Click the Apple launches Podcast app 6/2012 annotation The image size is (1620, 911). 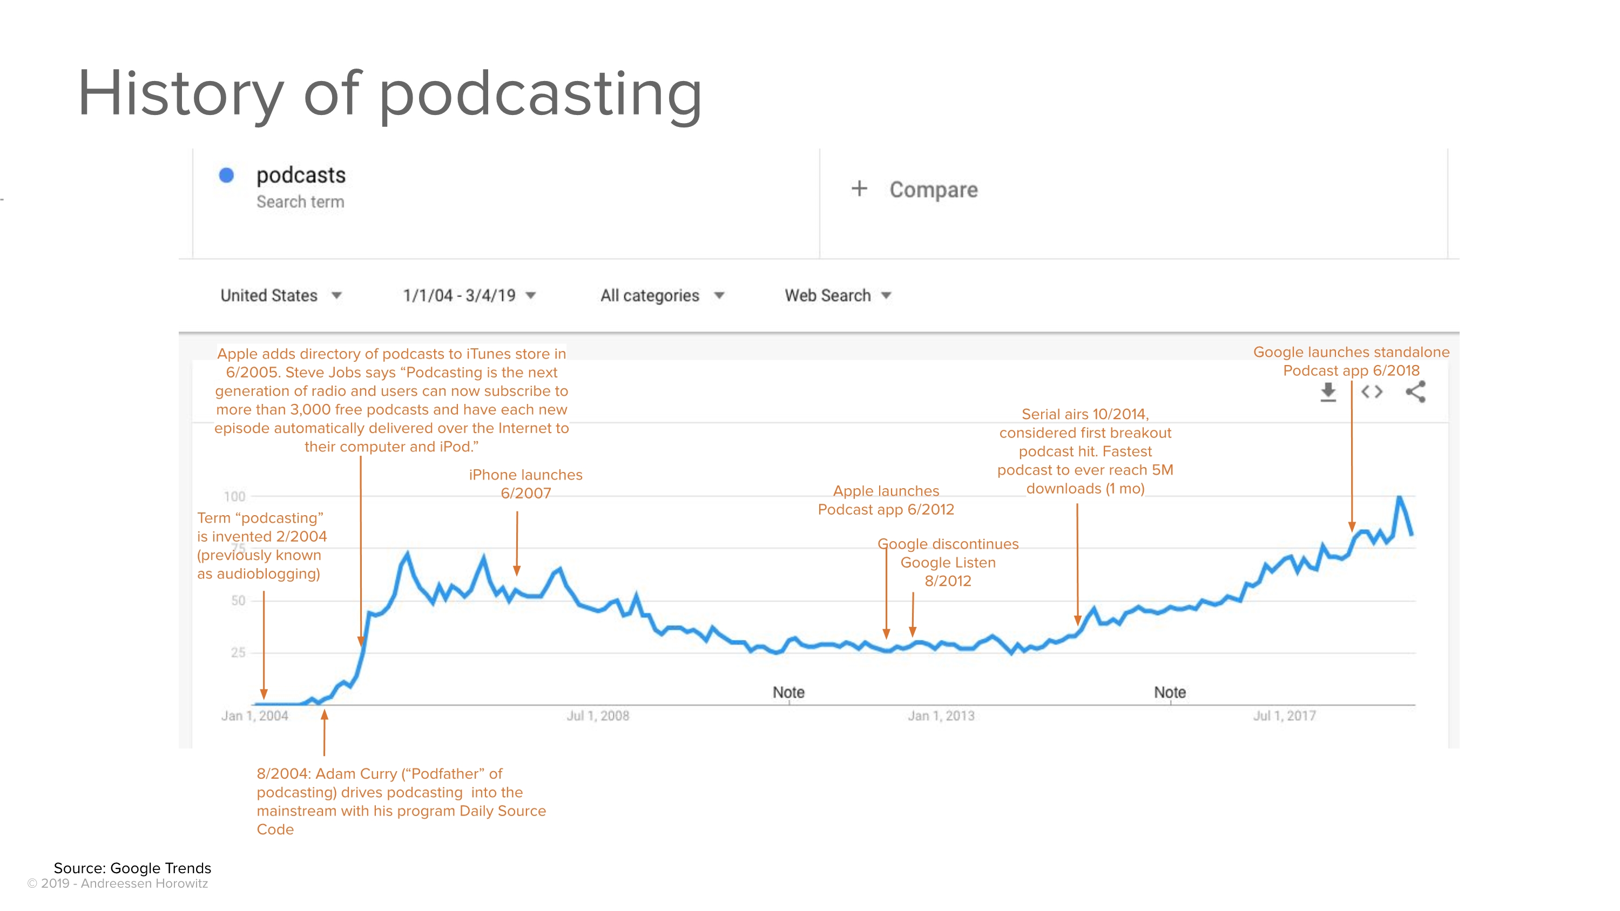coord(886,501)
